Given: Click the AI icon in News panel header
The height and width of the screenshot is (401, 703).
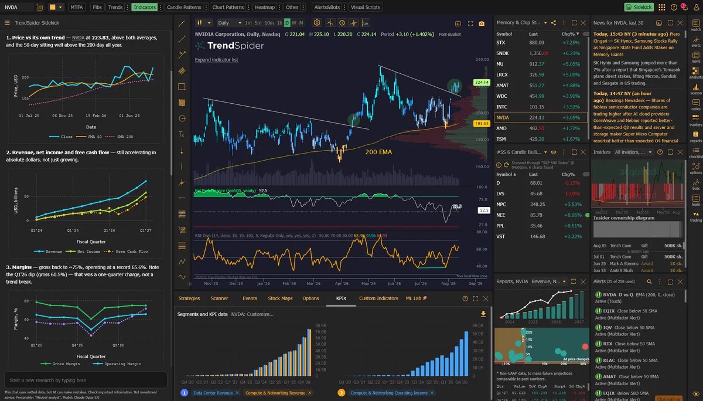Looking at the screenshot, I should coord(660,23).
